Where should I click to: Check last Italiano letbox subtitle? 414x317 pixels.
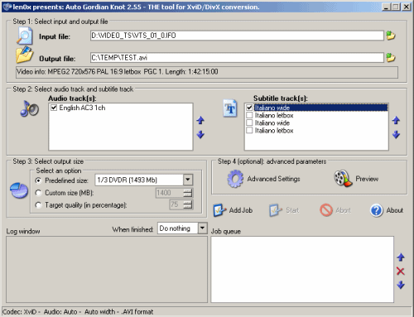click(x=249, y=130)
